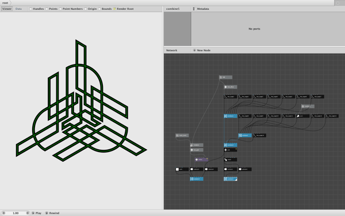Image resolution: width=345 pixels, height=216 pixels.
Task: Select the line_angle13 node at far right
Action: [332, 116]
